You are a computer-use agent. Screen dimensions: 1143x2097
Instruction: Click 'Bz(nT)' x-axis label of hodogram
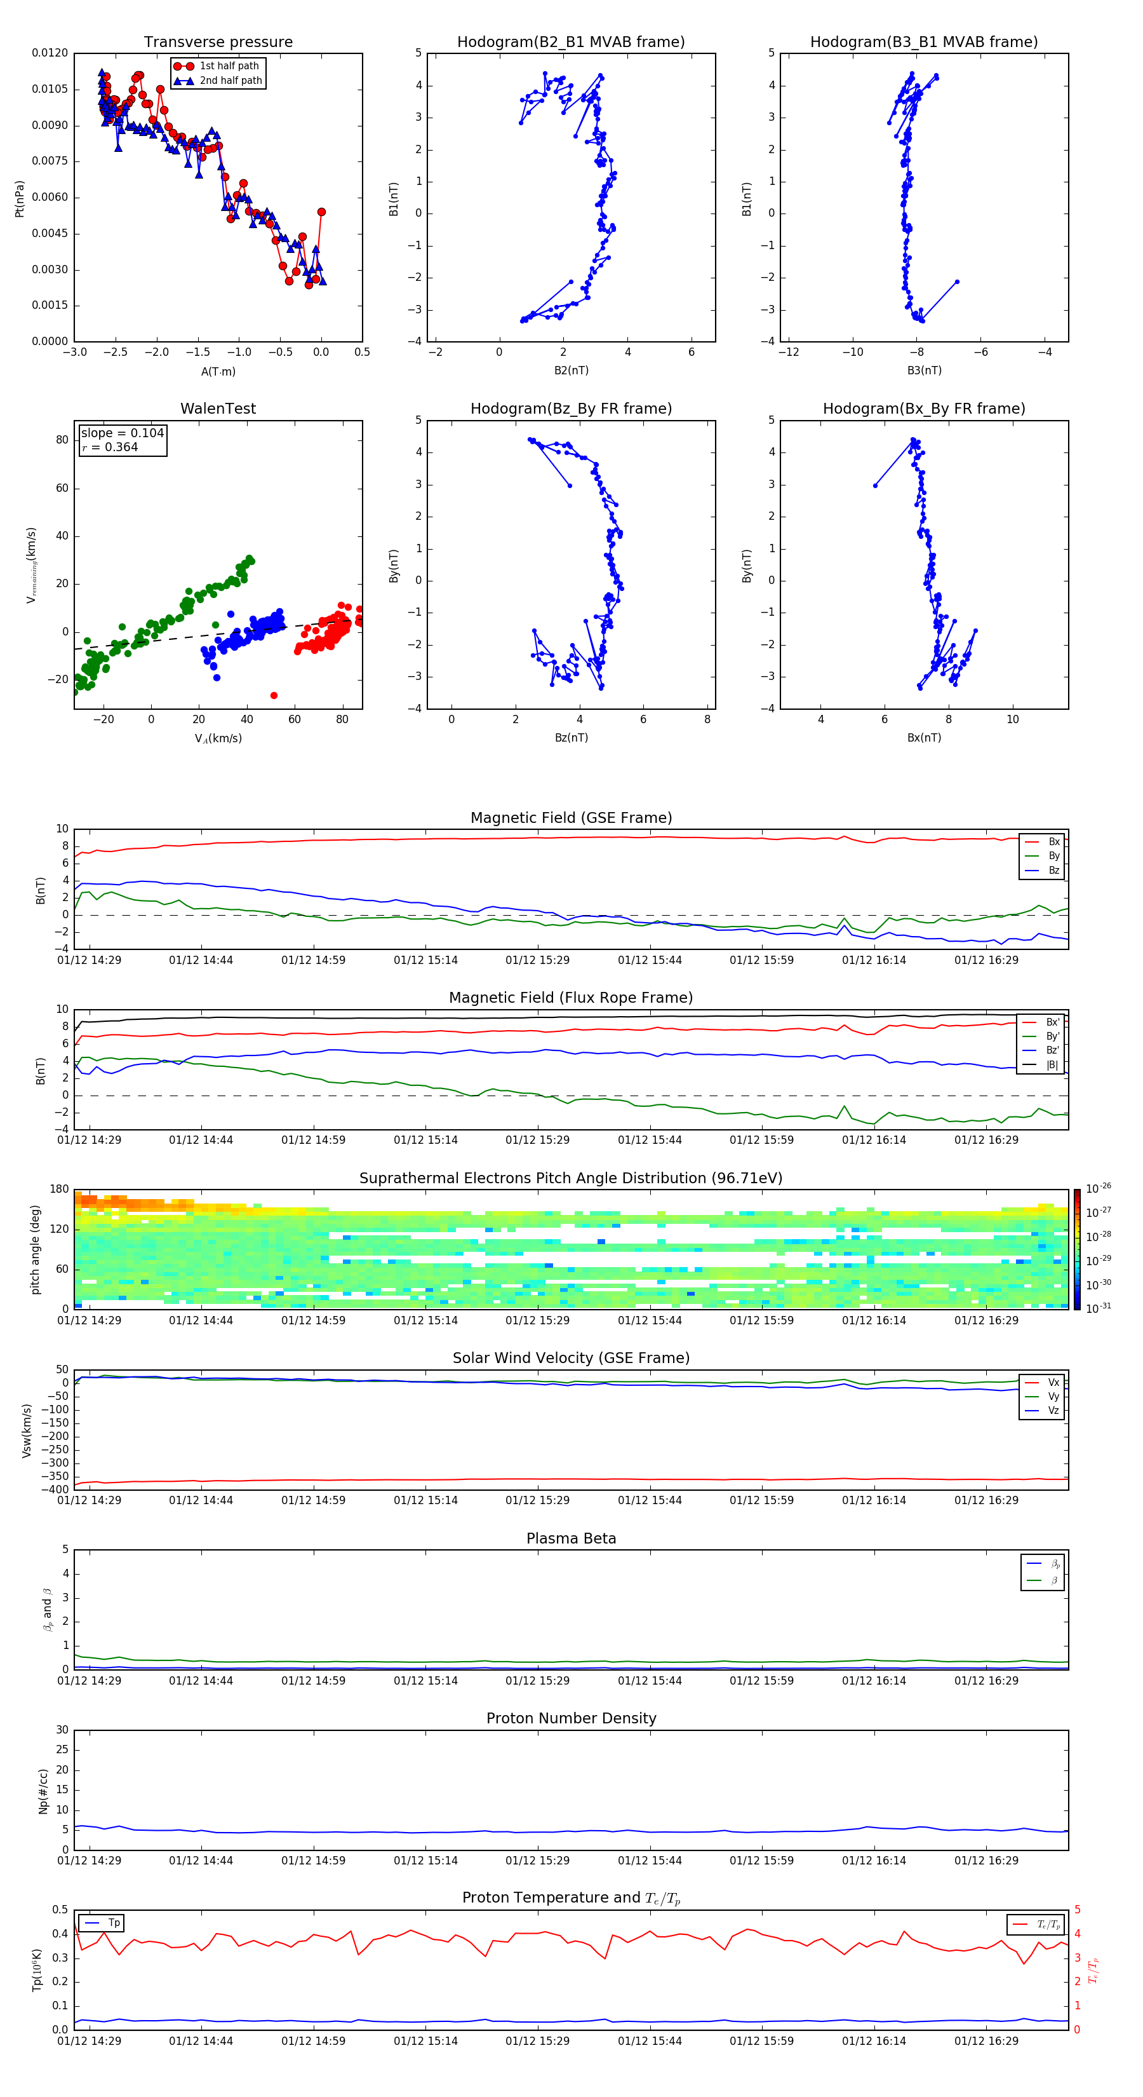pos(571,738)
